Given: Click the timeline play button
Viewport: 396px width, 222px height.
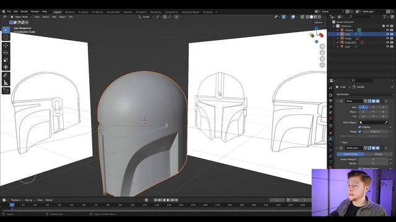Looking at the screenshot, I should pos(168,200).
